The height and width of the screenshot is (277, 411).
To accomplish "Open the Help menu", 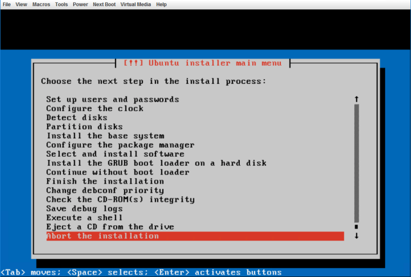I will (x=161, y=4).
